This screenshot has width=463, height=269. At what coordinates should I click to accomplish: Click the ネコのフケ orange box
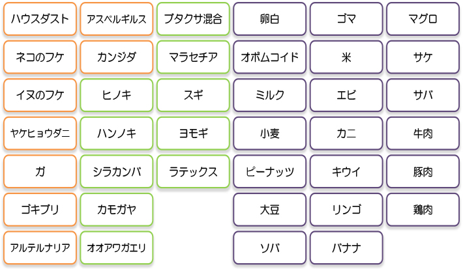[x=40, y=57]
